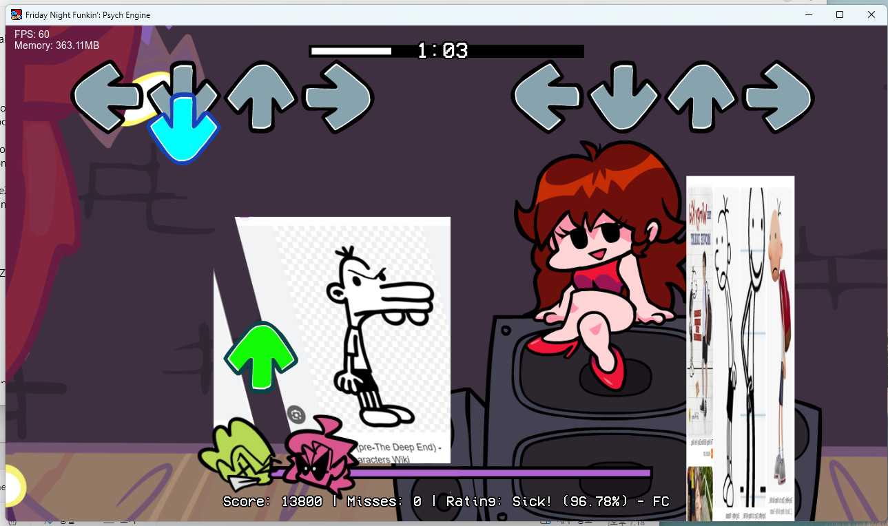Maximize the Psych Engine window
Viewport: 888px width, 526px height.
840,14
